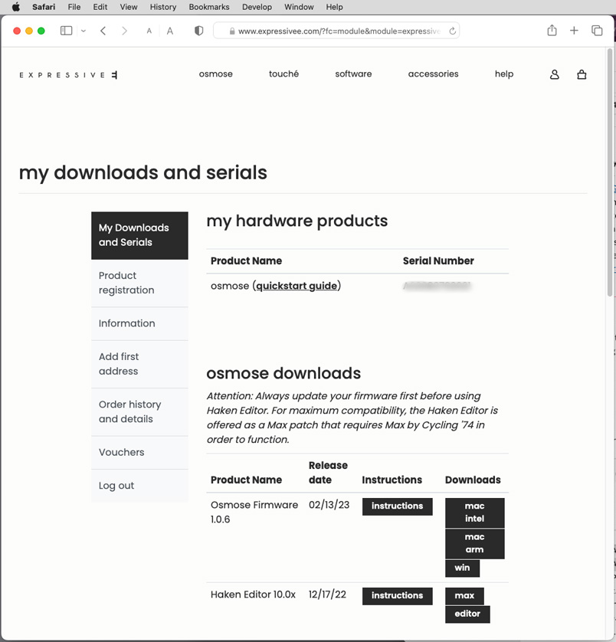Open the Bookmarks menu in the menu bar
Image resolution: width=616 pixels, height=642 pixels.
pos(208,7)
